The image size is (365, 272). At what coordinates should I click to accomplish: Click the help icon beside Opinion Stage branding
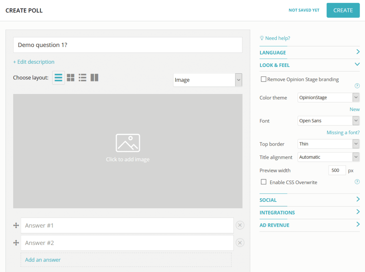click(357, 86)
